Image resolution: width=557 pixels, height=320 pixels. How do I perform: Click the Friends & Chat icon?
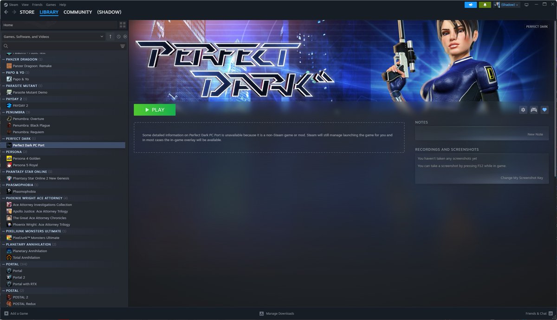[x=551, y=314]
